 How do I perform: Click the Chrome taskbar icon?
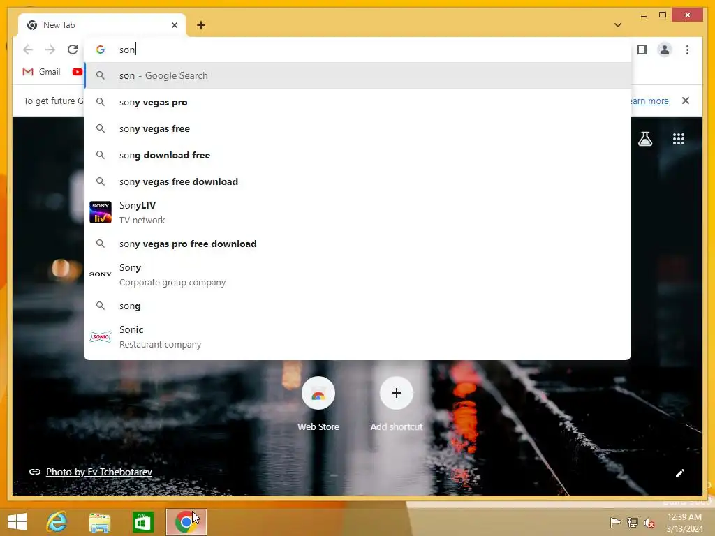(186, 522)
